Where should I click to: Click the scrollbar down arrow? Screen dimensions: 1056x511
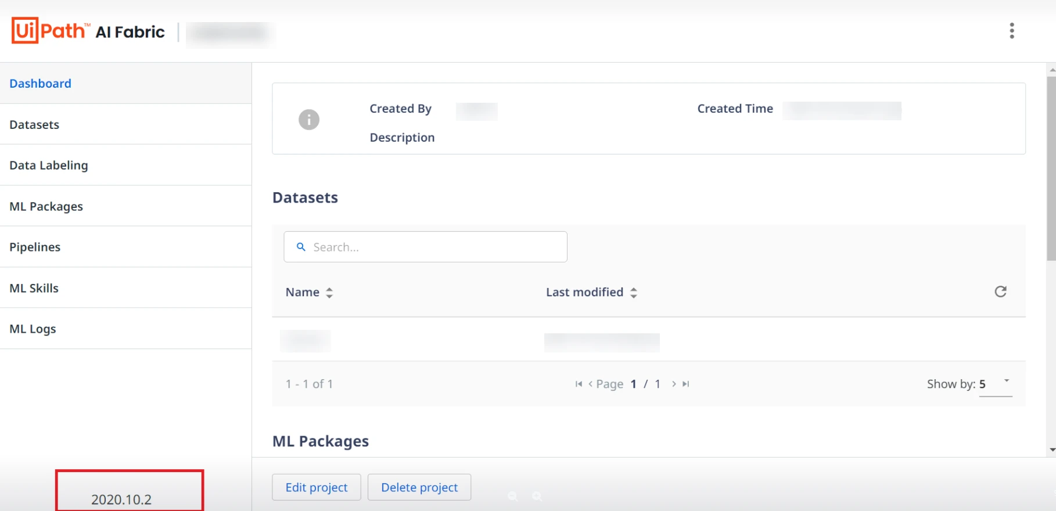(1052, 450)
